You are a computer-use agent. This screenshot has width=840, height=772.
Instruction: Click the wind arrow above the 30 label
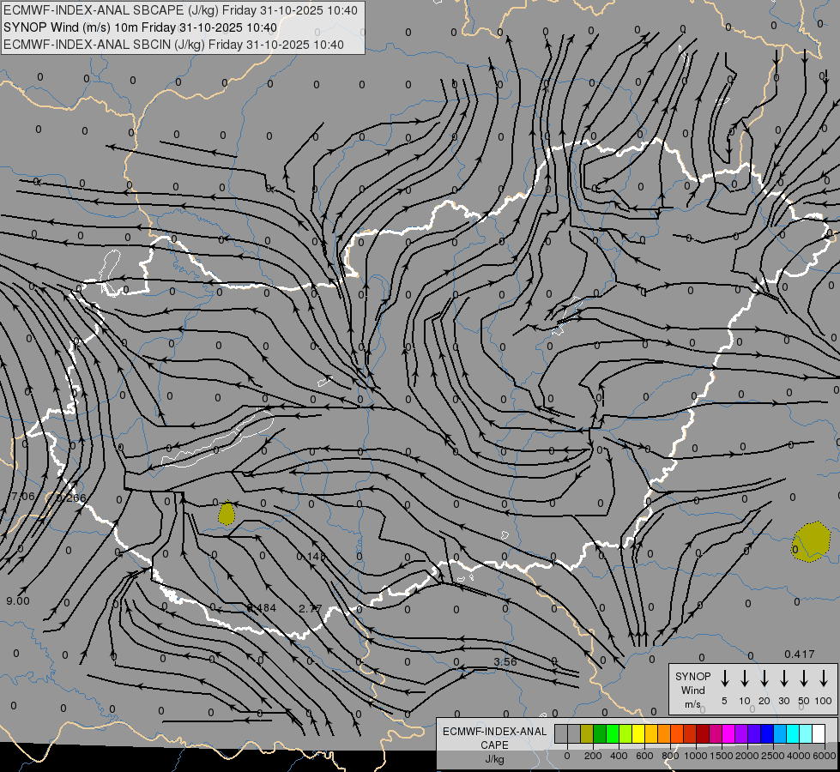783,679
